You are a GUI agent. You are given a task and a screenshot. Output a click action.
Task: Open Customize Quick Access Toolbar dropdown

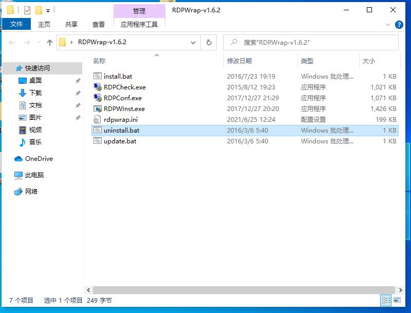pyautogui.click(x=48, y=10)
